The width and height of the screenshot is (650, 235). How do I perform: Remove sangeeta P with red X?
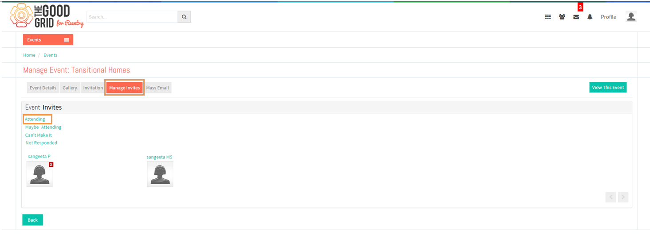click(x=51, y=165)
